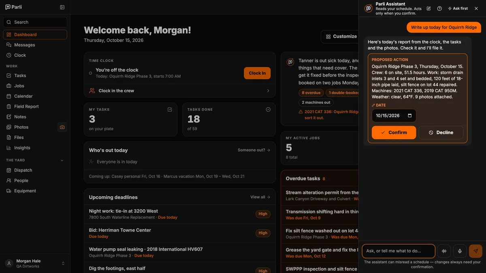Send the message with the paper-plane icon
The height and width of the screenshot is (273, 486).
[475, 251]
